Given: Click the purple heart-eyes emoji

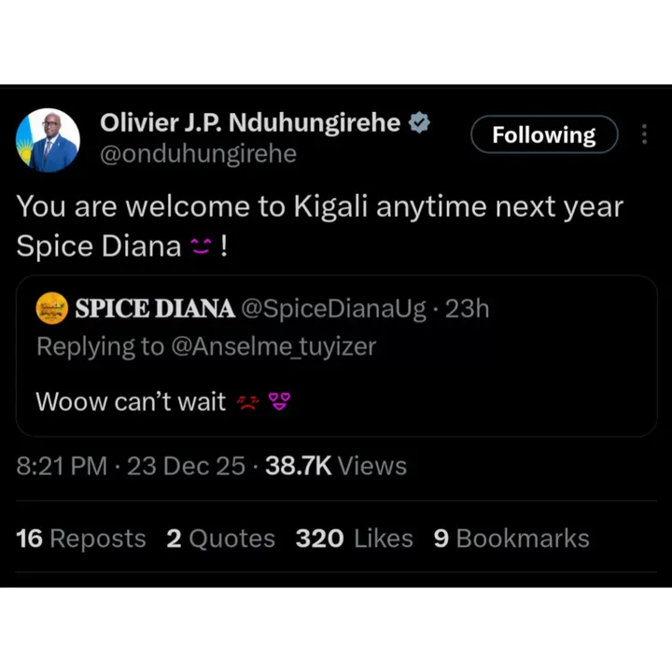Looking at the screenshot, I should coord(279,402).
